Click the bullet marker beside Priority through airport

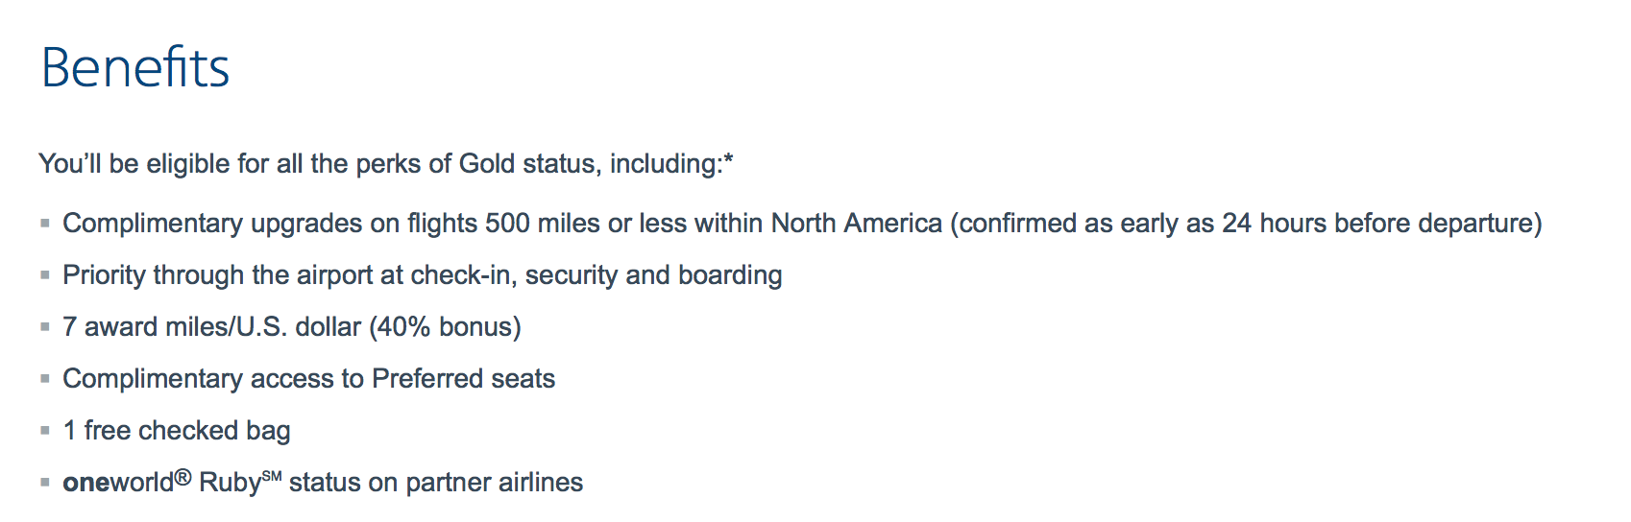45,275
